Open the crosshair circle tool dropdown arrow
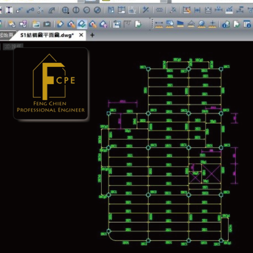 [x=68, y=13]
